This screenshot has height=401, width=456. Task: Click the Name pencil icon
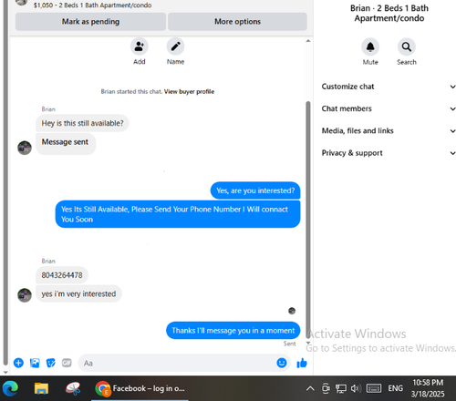[175, 46]
